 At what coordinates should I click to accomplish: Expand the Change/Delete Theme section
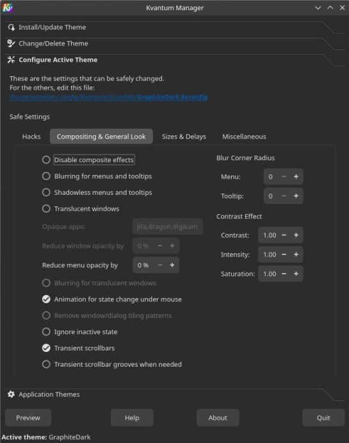174,44
